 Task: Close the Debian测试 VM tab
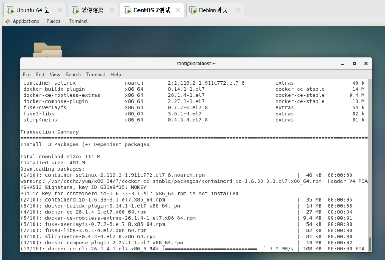tap(237, 10)
